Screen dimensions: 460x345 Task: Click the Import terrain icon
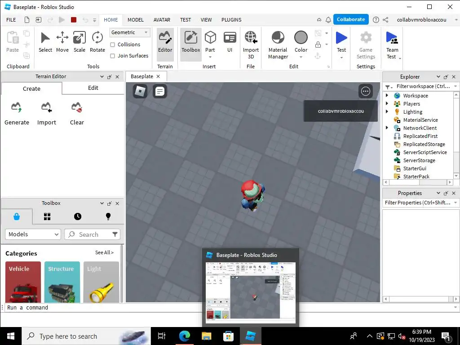(46, 114)
